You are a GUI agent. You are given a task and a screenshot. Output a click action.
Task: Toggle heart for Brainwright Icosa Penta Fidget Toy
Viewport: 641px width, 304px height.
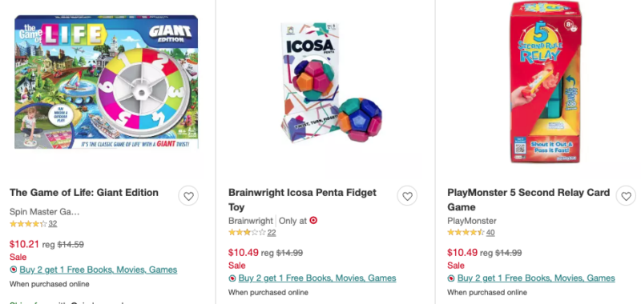click(407, 196)
